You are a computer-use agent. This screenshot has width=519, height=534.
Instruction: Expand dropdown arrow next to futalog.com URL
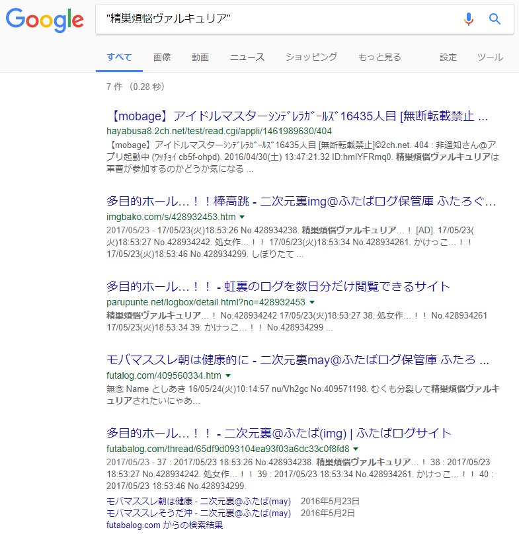(228, 375)
